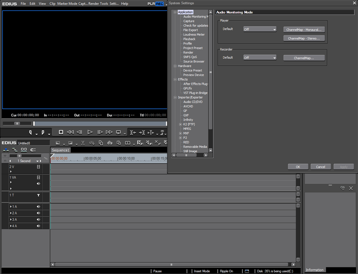This screenshot has height=274, width=358.
Task: Click the Copy icon in the timeline toolbar
Action: click(x=101, y=143)
